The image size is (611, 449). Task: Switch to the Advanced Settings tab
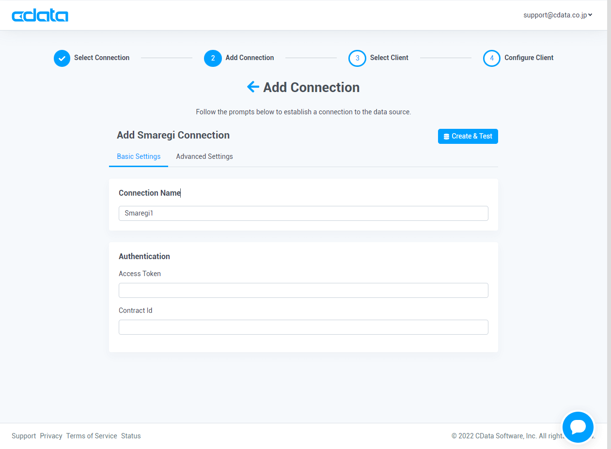pyautogui.click(x=204, y=156)
